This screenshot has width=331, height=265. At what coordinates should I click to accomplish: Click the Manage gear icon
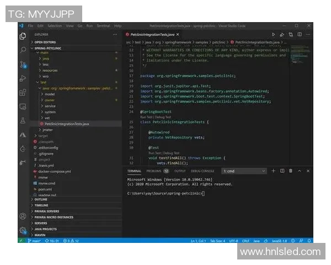tap(23, 230)
